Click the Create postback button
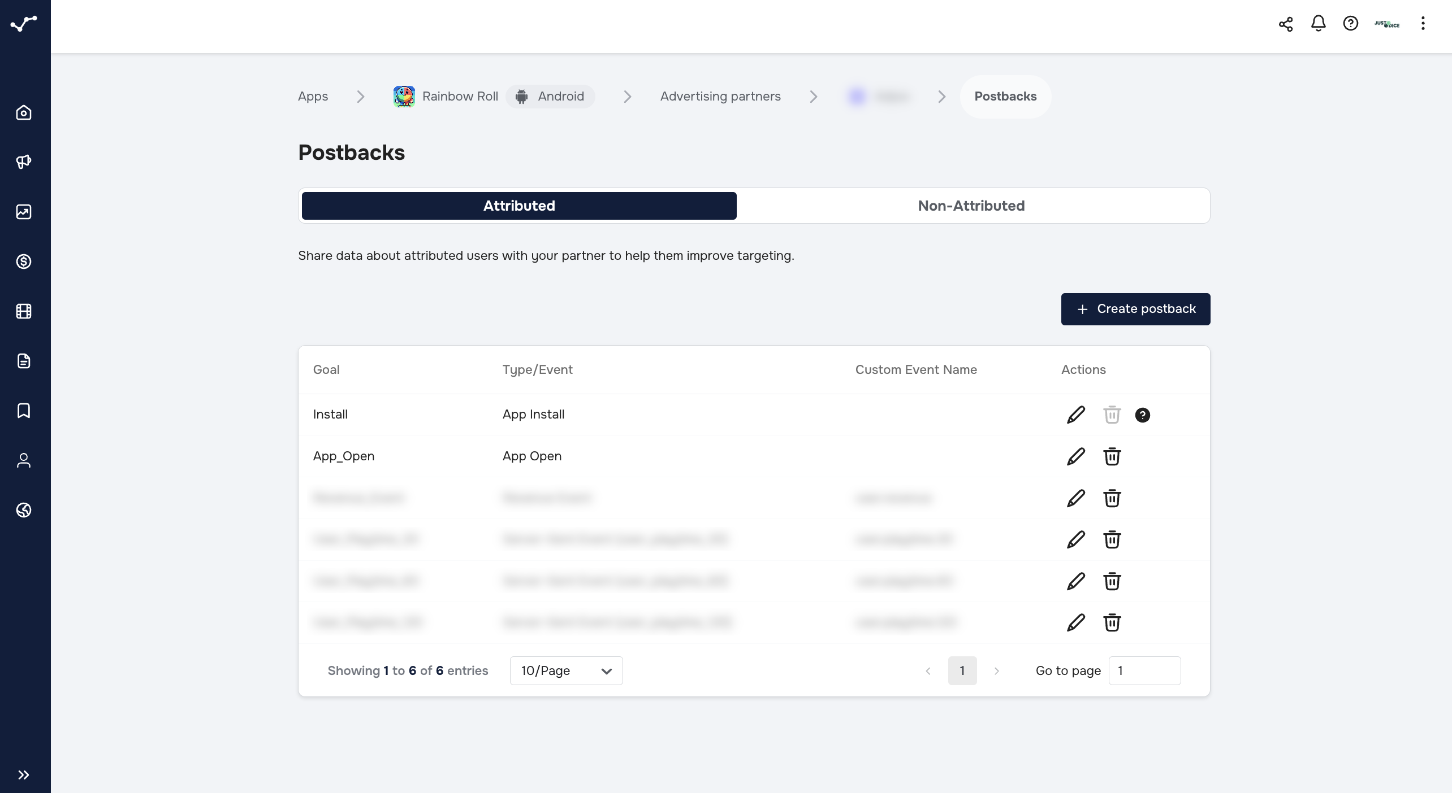This screenshot has width=1452, height=793. pyautogui.click(x=1135, y=308)
